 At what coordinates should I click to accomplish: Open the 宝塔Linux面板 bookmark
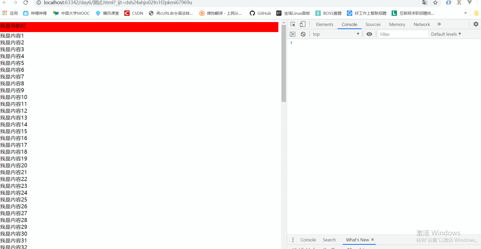pyautogui.click(x=293, y=13)
